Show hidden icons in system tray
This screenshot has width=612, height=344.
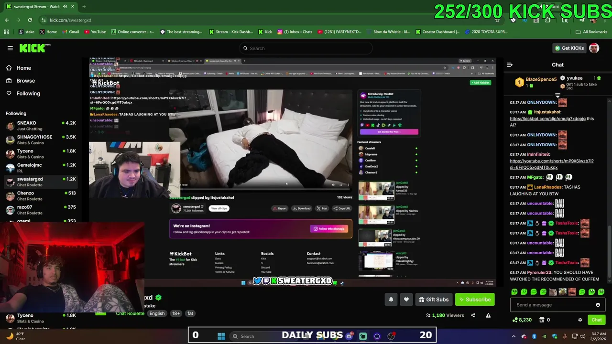[x=514, y=336]
